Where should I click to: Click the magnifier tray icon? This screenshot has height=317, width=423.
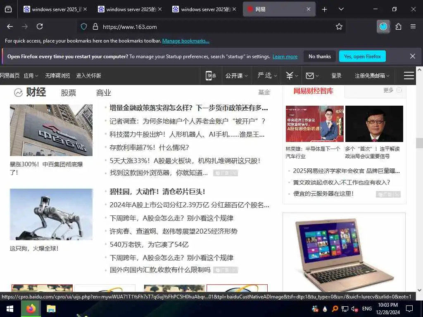click(x=335, y=309)
